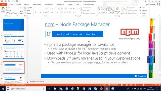
Task: Open the FILE tab
Action: pyautogui.click(x=4, y=5)
